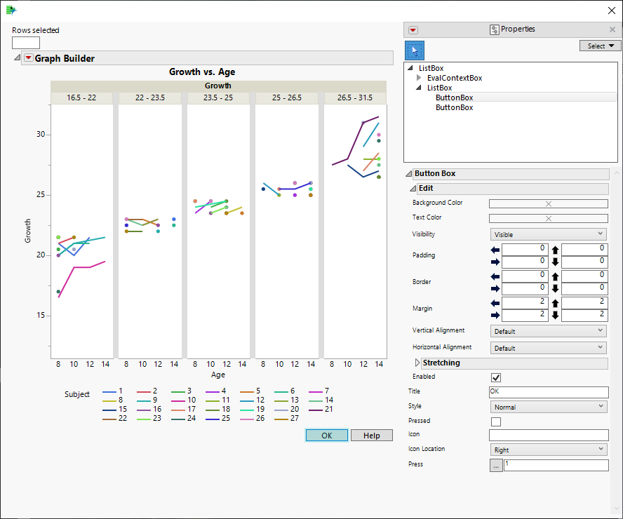This screenshot has width=623, height=519.
Task: Click the Age x-axis label
Action: [218, 375]
